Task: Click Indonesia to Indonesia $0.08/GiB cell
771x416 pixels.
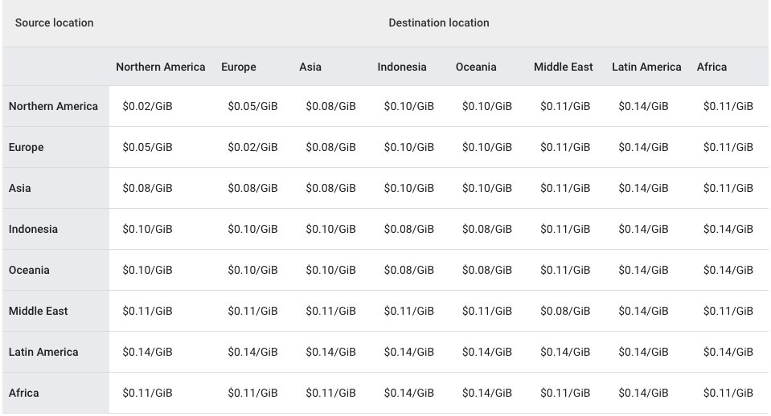Action: tap(408, 229)
